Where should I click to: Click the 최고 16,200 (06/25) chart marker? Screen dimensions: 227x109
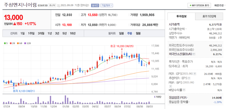(122, 46)
